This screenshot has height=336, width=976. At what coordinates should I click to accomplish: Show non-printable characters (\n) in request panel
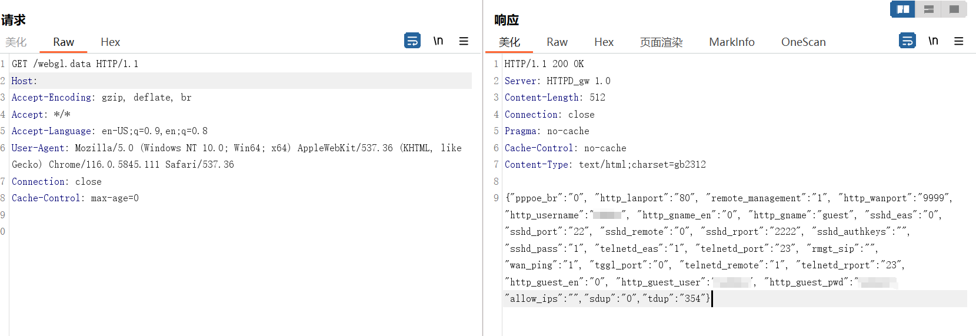(438, 41)
